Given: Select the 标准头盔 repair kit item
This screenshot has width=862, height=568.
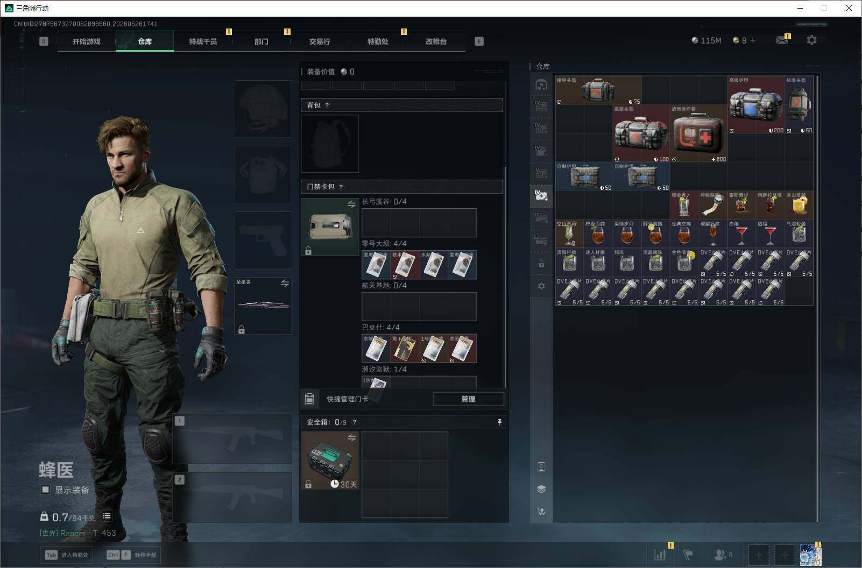Looking at the screenshot, I should [x=799, y=105].
